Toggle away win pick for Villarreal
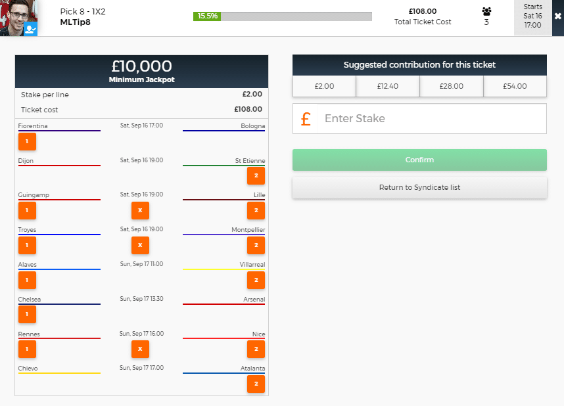Screen dimensions: 564x406 [x=256, y=280]
